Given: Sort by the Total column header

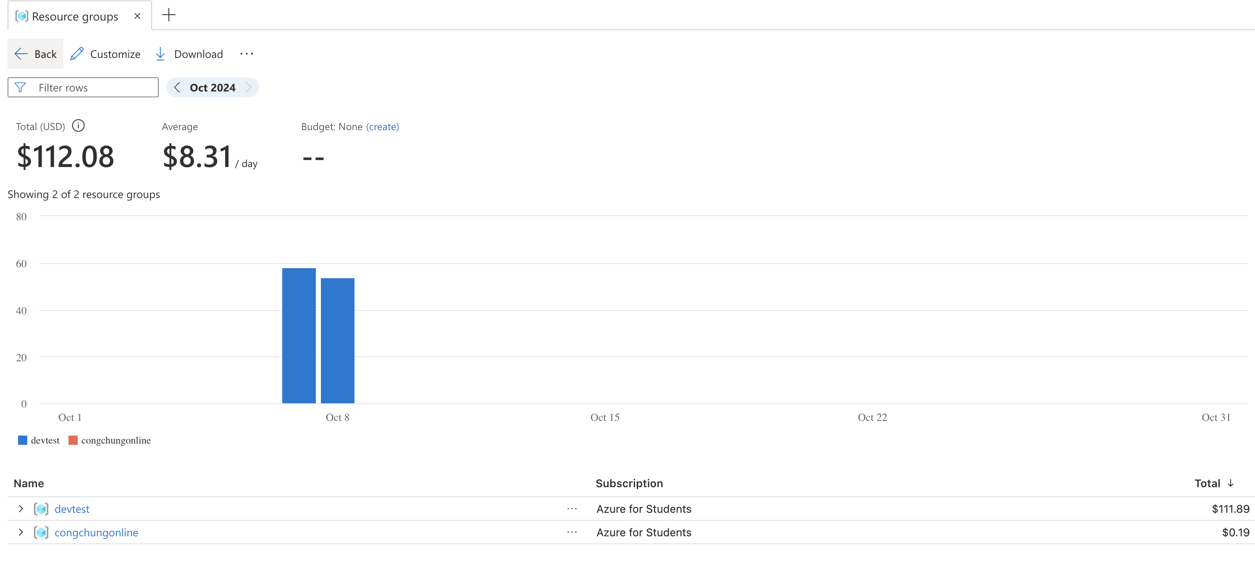Looking at the screenshot, I should [x=1207, y=483].
